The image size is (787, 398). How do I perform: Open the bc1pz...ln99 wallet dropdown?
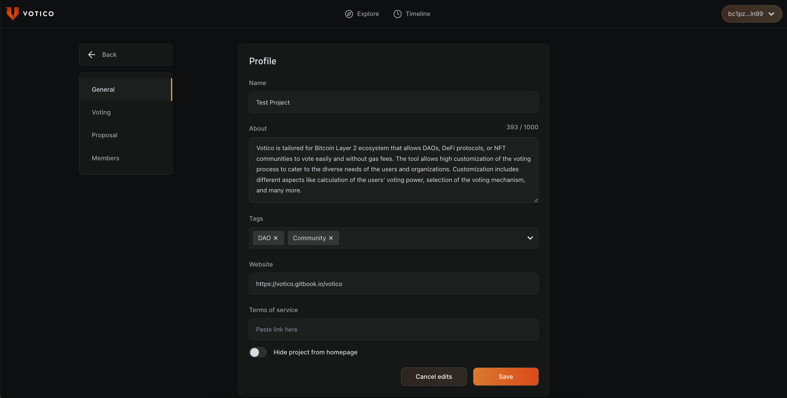point(751,14)
